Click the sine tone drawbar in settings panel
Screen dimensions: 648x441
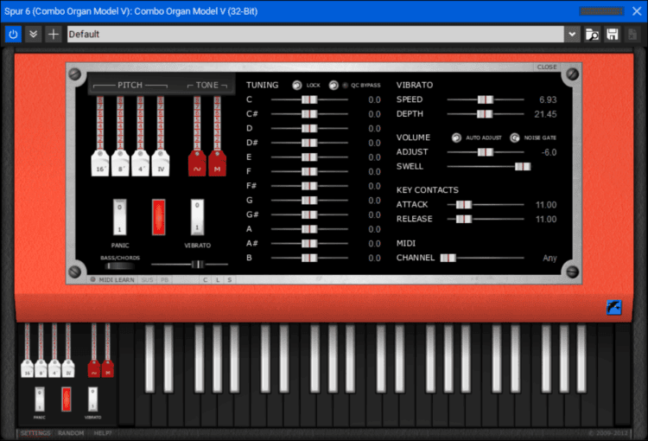coord(197,163)
